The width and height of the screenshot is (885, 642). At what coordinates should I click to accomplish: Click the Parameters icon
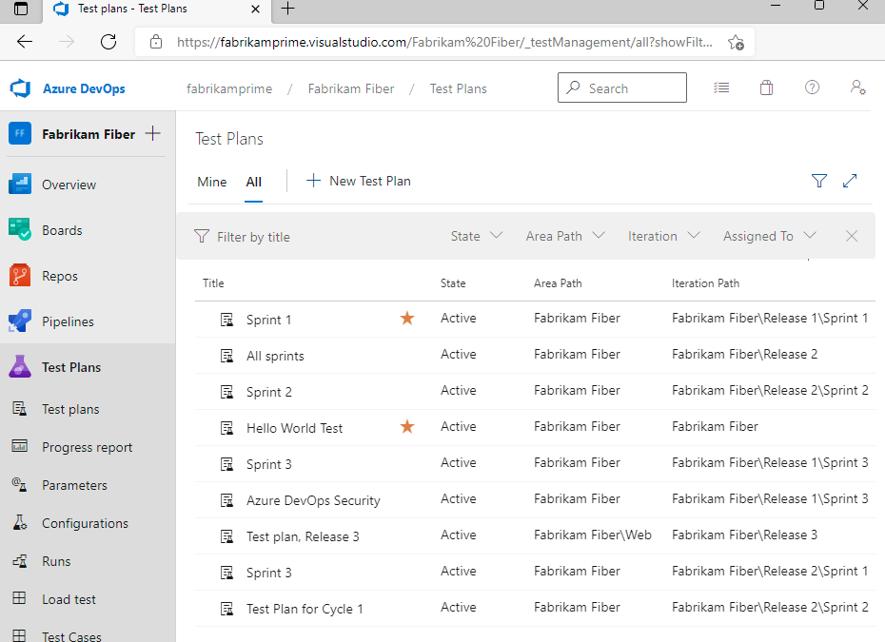(x=20, y=485)
